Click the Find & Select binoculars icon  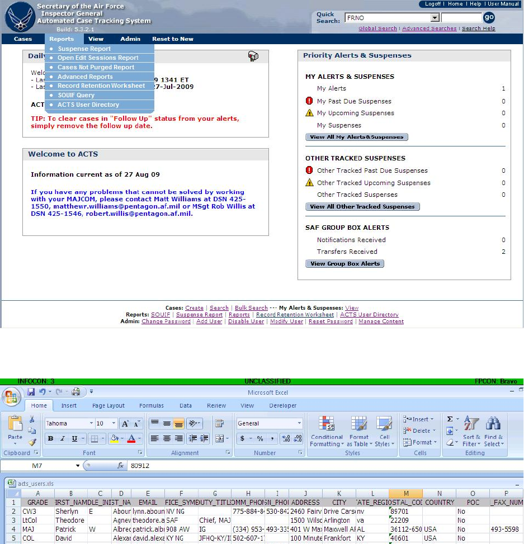(493, 424)
